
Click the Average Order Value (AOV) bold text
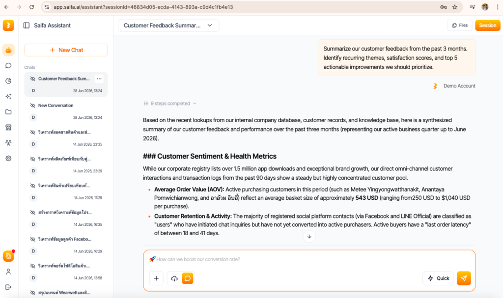click(x=189, y=190)
